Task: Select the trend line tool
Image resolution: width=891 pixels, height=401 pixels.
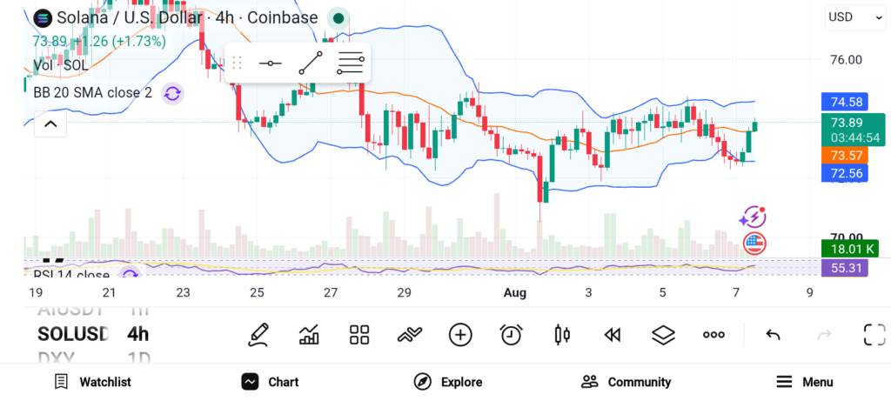Action: point(311,63)
